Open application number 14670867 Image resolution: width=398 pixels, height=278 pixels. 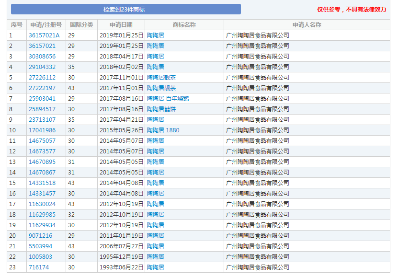coord(42,172)
